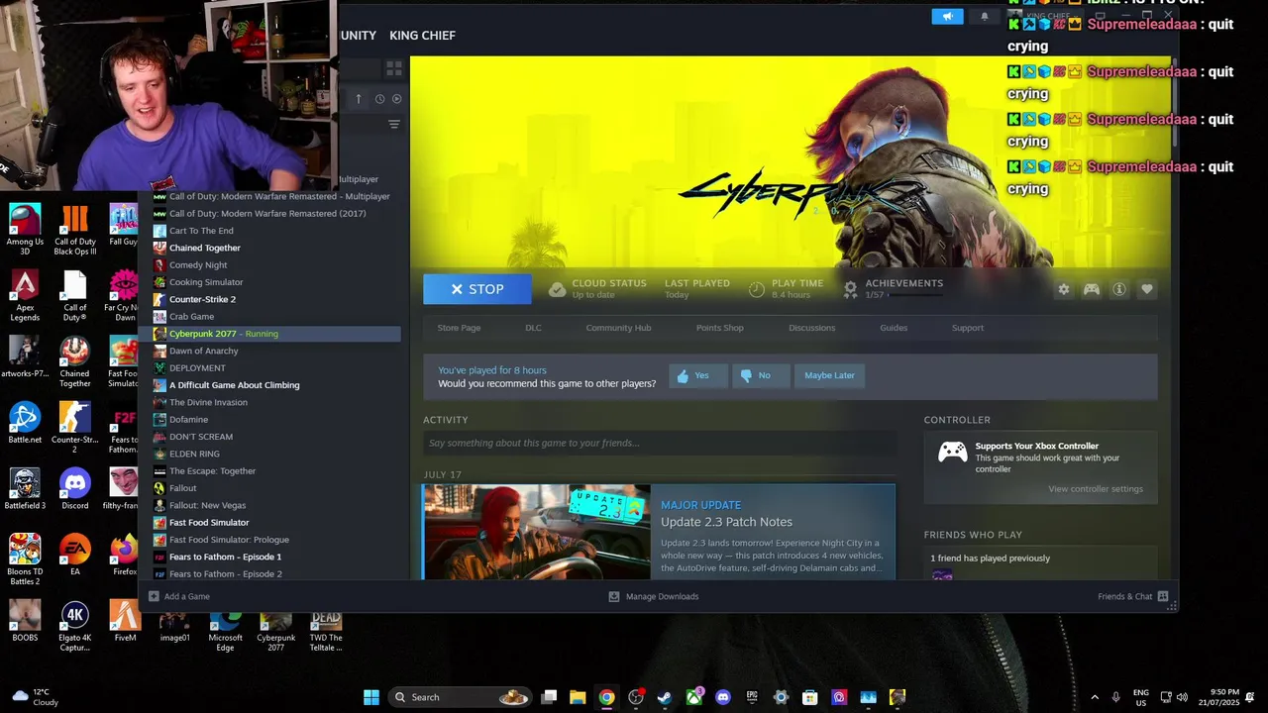This screenshot has width=1268, height=713.
Task: Click the taskbar Search box
Action: click(x=460, y=697)
